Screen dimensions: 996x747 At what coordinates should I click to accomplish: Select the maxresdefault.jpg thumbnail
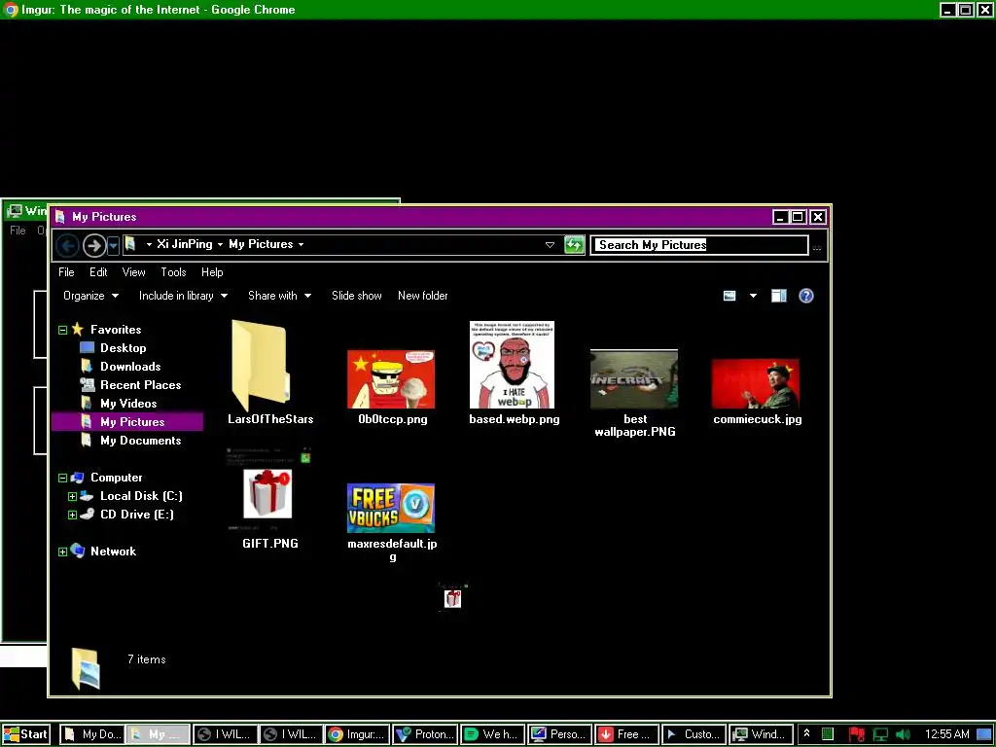tap(391, 508)
